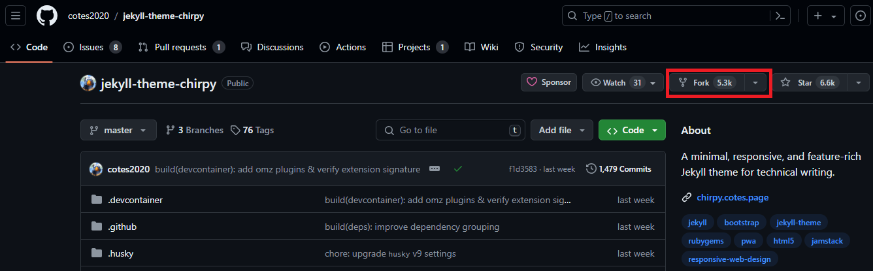The width and height of the screenshot is (873, 271).
Task: Expand the master branch dropdown
Action: [x=118, y=130]
